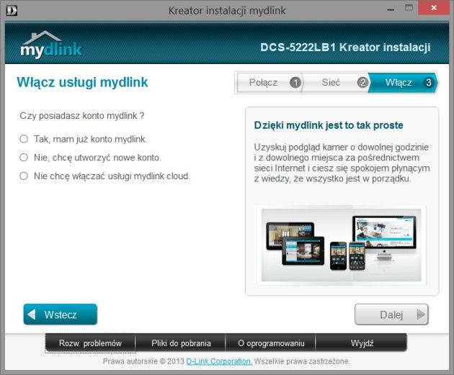Open Pliki do pobrania downloads

tap(181, 343)
